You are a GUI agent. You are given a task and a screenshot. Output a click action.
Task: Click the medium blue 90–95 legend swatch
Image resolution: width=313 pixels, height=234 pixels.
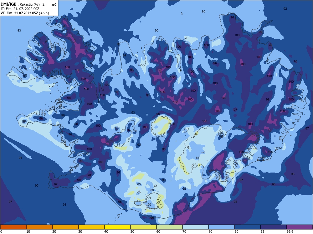click(248, 227)
